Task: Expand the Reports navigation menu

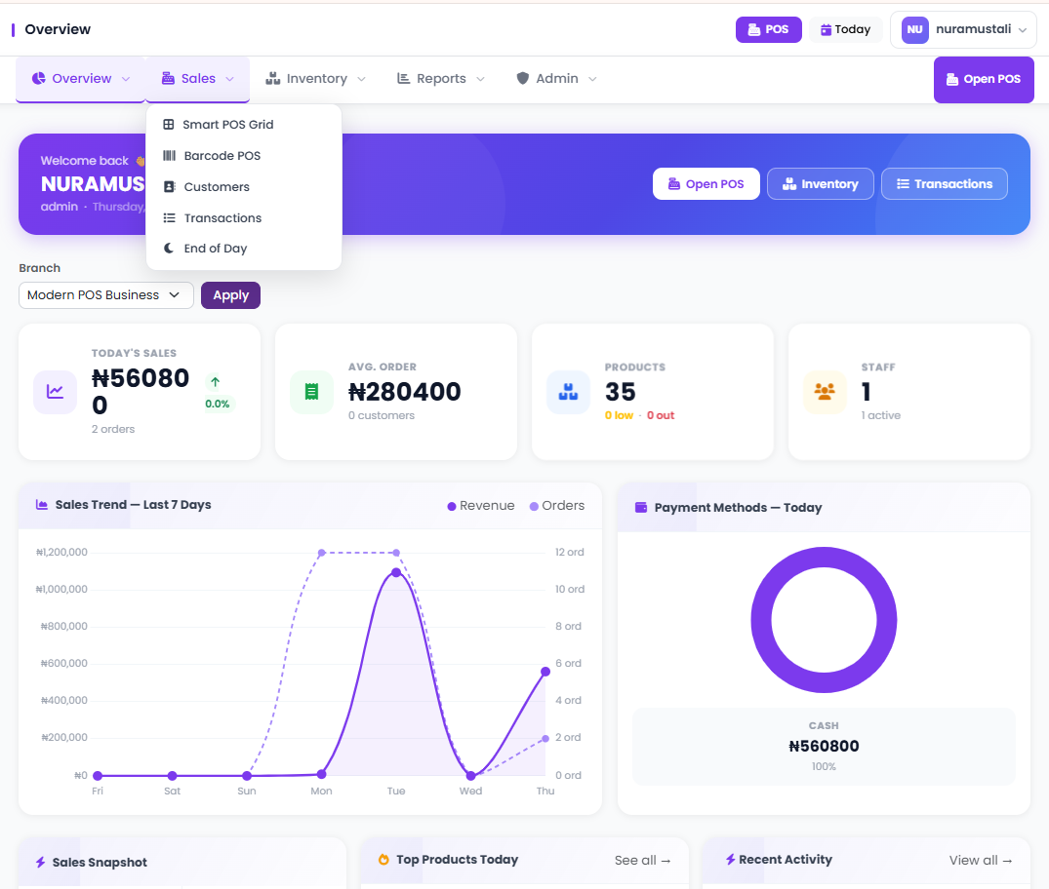Action: (440, 79)
